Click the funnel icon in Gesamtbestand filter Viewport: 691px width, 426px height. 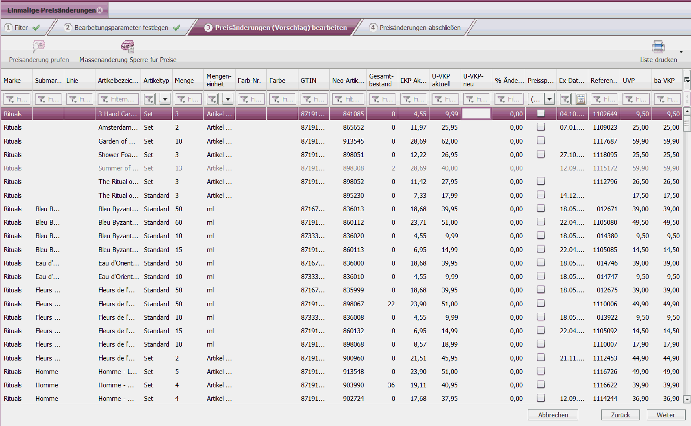[x=375, y=99]
